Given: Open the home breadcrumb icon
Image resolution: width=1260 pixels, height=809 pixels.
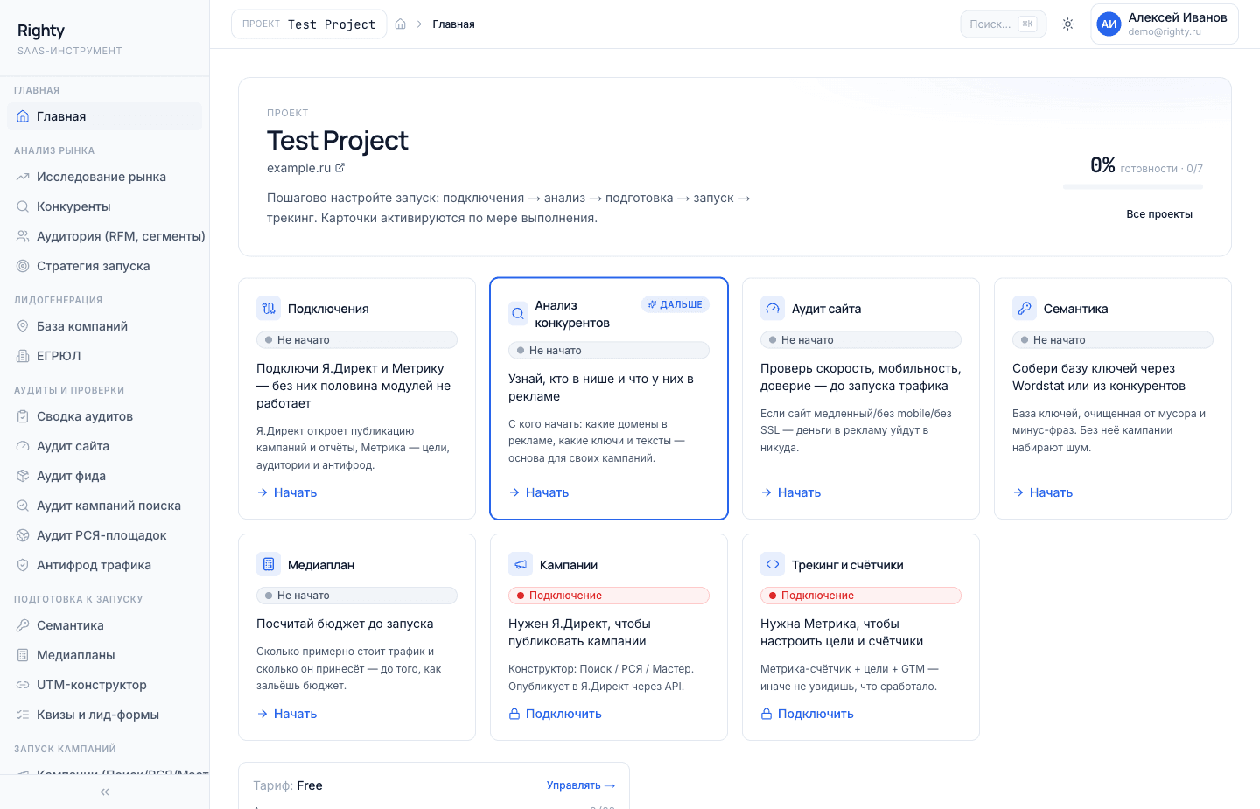Looking at the screenshot, I should coord(400,24).
